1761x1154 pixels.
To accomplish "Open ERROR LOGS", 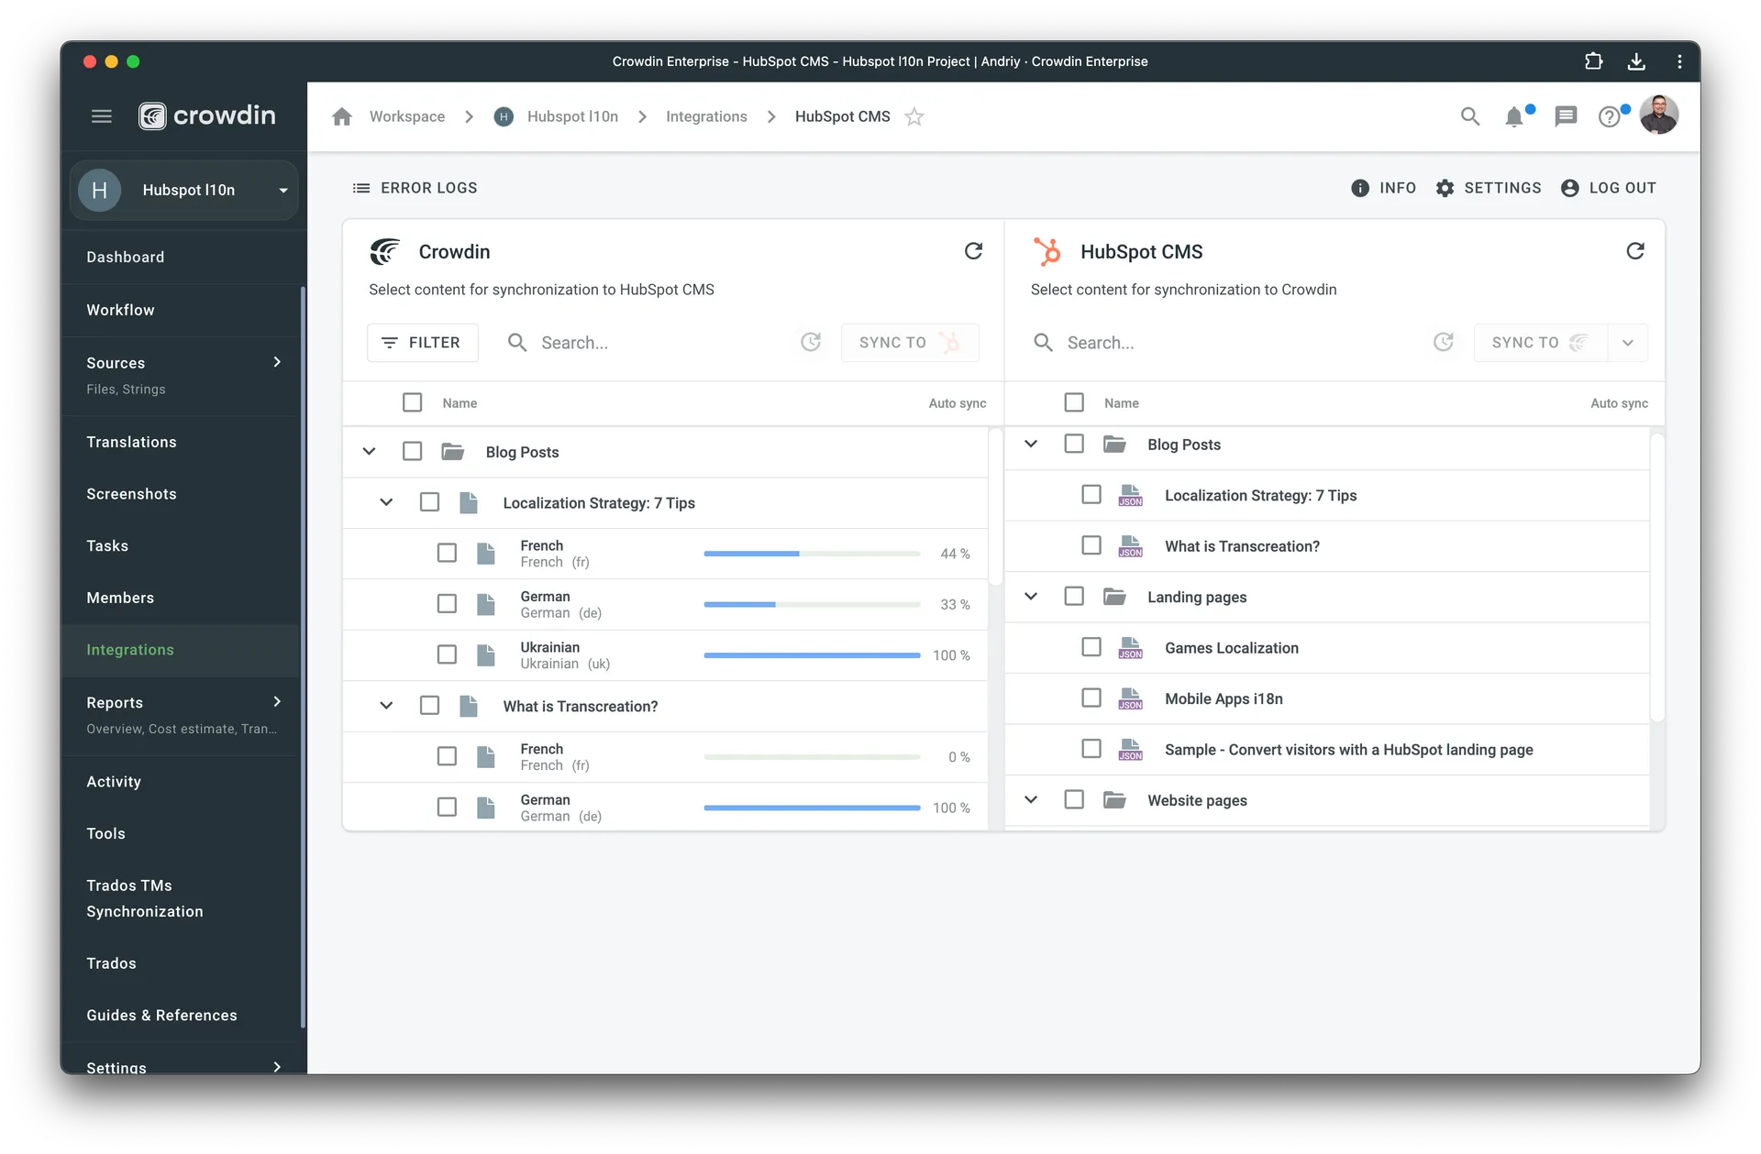I will (x=415, y=188).
